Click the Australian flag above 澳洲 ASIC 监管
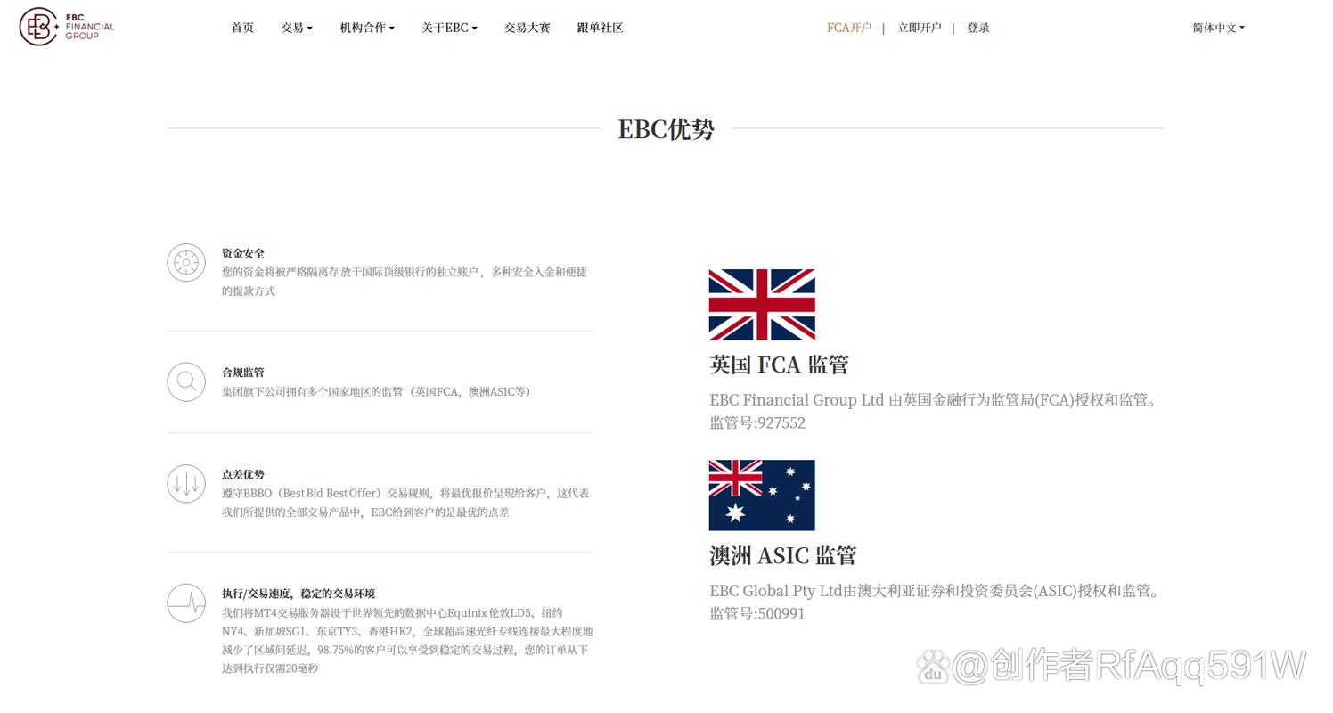This screenshot has width=1333, height=713. (x=762, y=496)
